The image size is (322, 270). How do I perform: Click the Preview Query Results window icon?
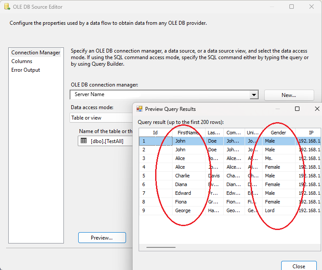[x=139, y=109]
